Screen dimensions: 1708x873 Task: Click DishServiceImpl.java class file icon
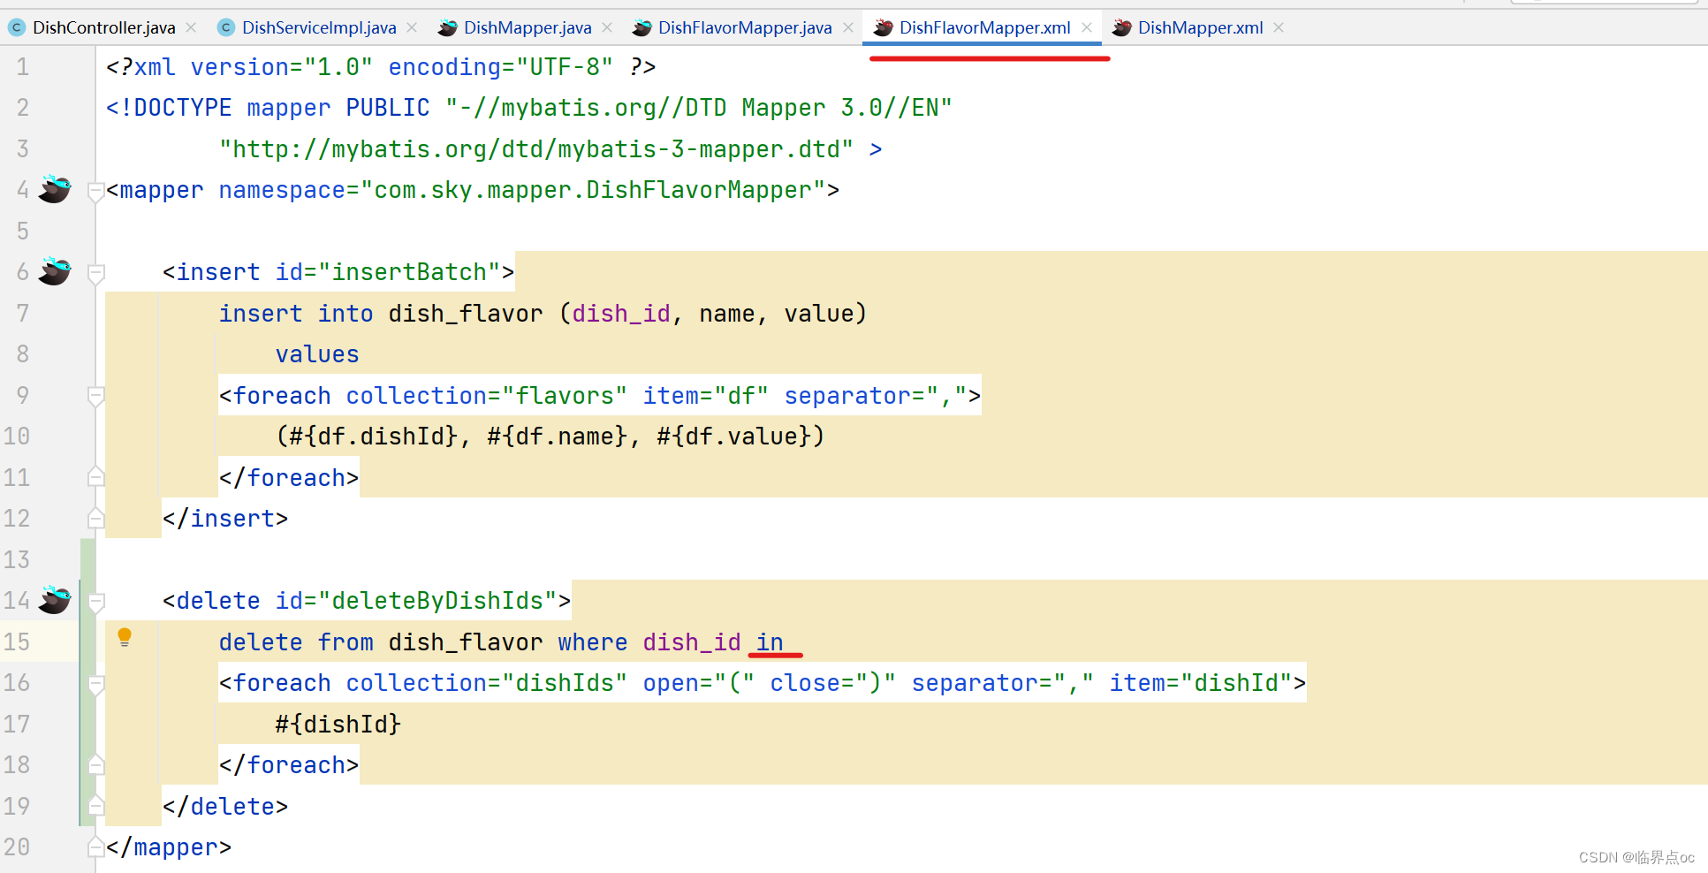pos(226,27)
